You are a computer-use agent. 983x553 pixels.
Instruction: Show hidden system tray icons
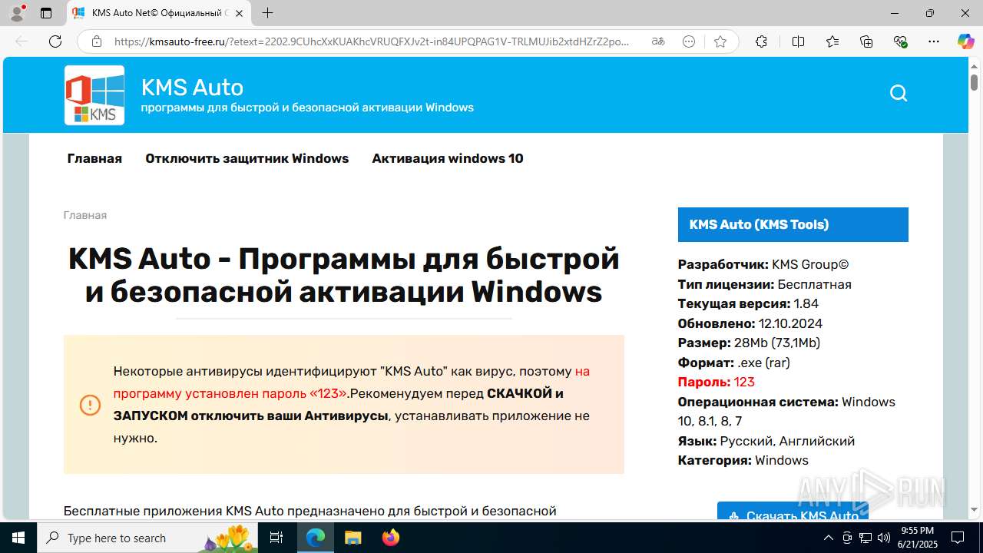pyautogui.click(x=828, y=538)
